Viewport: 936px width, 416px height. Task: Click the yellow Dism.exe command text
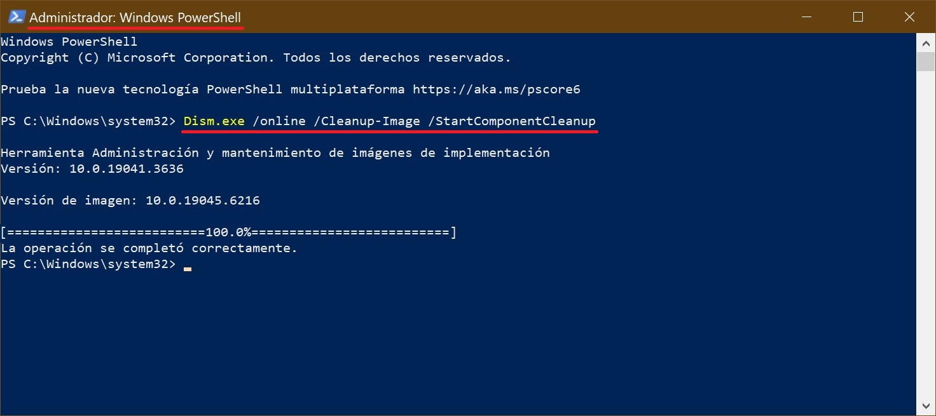pyautogui.click(x=214, y=121)
